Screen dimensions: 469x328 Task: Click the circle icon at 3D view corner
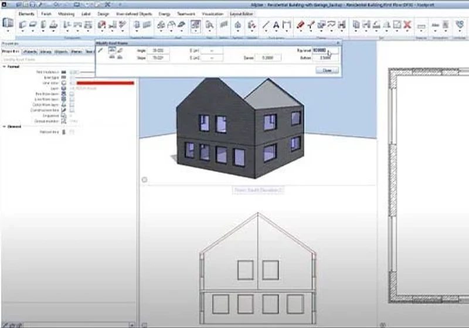pos(144,180)
